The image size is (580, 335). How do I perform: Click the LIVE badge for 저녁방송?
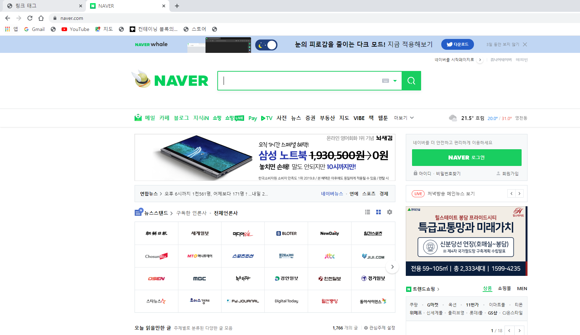click(x=418, y=194)
